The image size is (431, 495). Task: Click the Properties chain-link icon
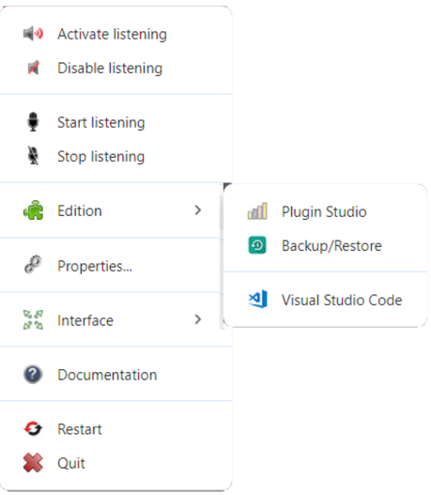pyautogui.click(x=33, y=264)
